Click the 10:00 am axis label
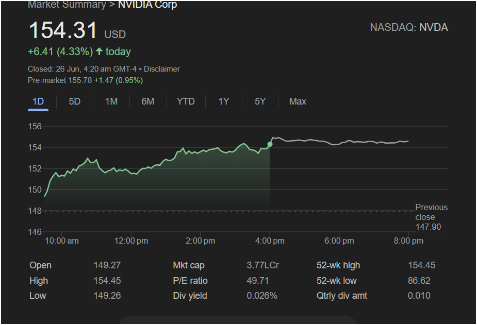477x325 pixels. click(62, 241)
